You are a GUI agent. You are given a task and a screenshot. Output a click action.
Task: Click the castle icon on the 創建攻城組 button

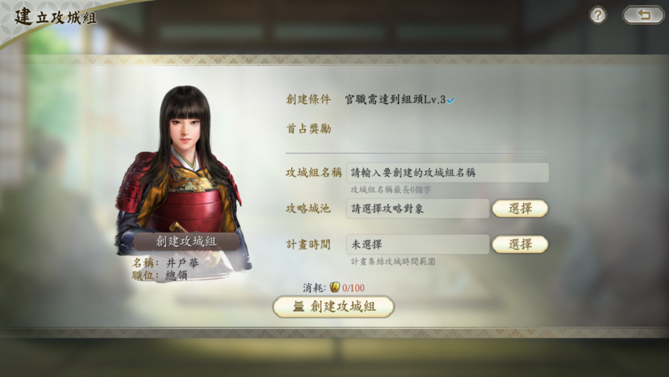299,306
